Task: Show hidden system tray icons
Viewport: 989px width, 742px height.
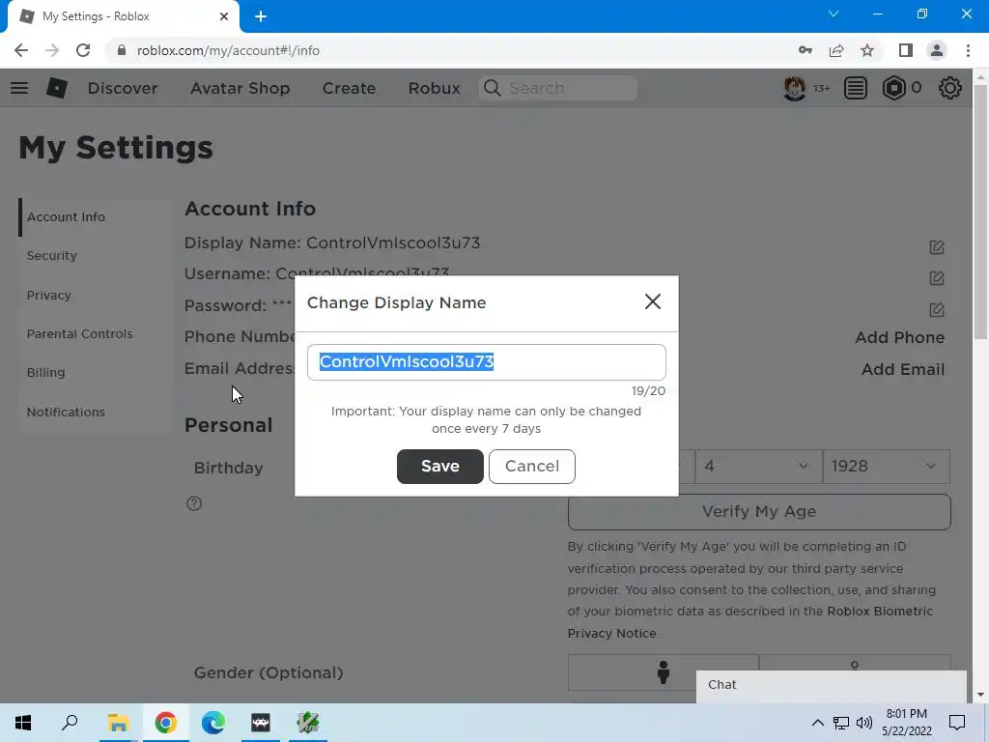Action: pyautogui.click(x=817, y=723)
